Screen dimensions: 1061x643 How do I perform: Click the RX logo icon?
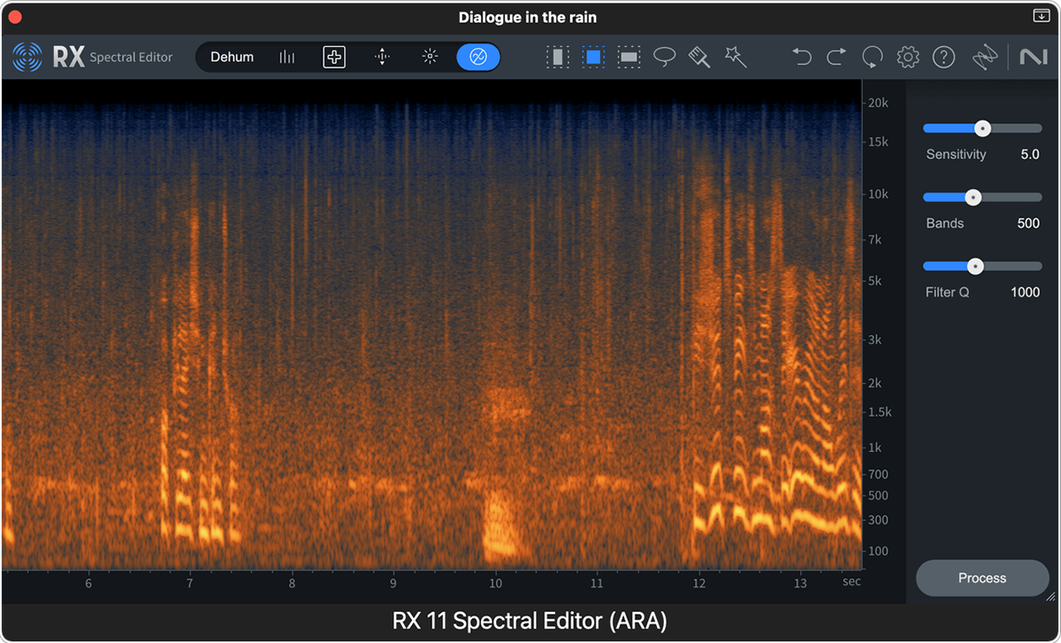[27, 57]
